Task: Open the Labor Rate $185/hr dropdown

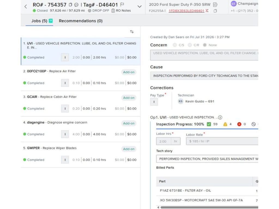Action: point(222,141)
